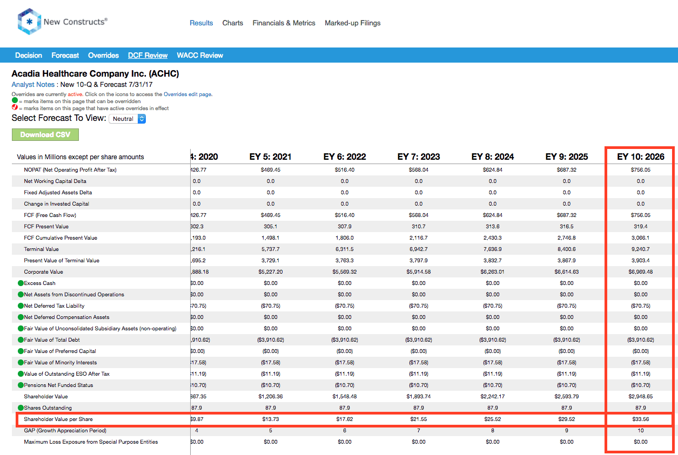Select the Fixed Adjusted Assets Delta label

coord(58,193)
